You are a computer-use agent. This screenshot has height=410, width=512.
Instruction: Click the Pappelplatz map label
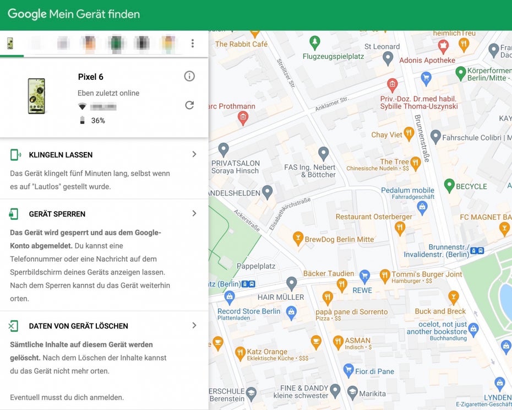[x=256, y=266]
